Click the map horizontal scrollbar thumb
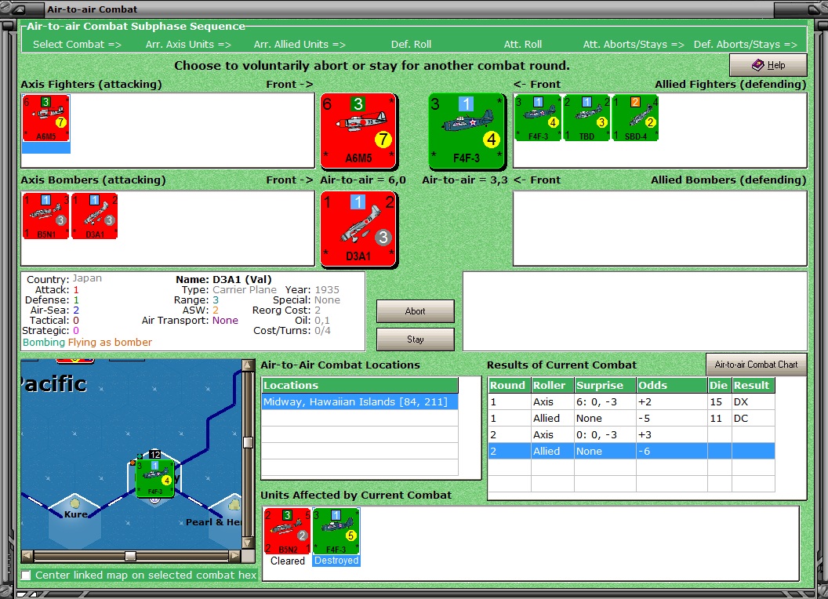The height and width of the screenshot is (599, 828). (x=130, y=556)
